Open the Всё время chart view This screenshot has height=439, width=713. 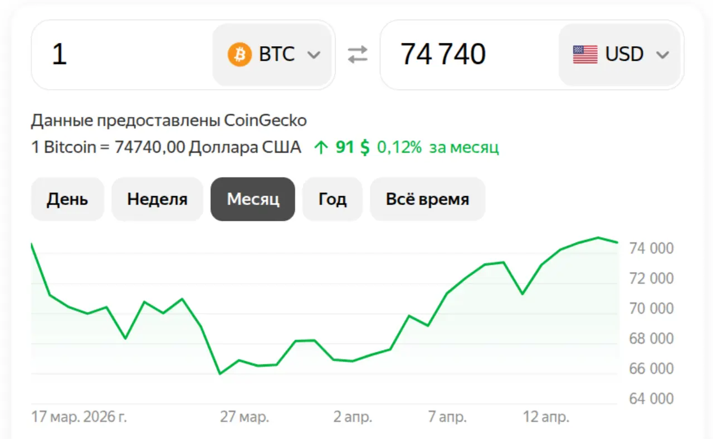(x=427, y=199)
